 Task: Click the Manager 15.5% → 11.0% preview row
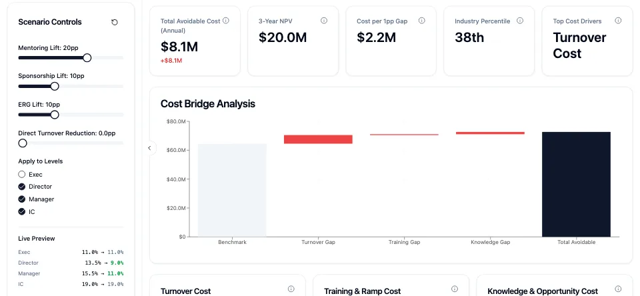click(x=71, y=273)
